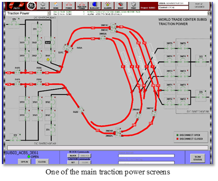Screen dimensions: 218x181
Task: Select the highlighted 3E61 breaker symbol
Action: [x=50, y=43]
